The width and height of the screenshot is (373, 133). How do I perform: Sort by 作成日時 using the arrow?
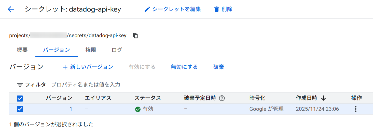tap(323, 98)
